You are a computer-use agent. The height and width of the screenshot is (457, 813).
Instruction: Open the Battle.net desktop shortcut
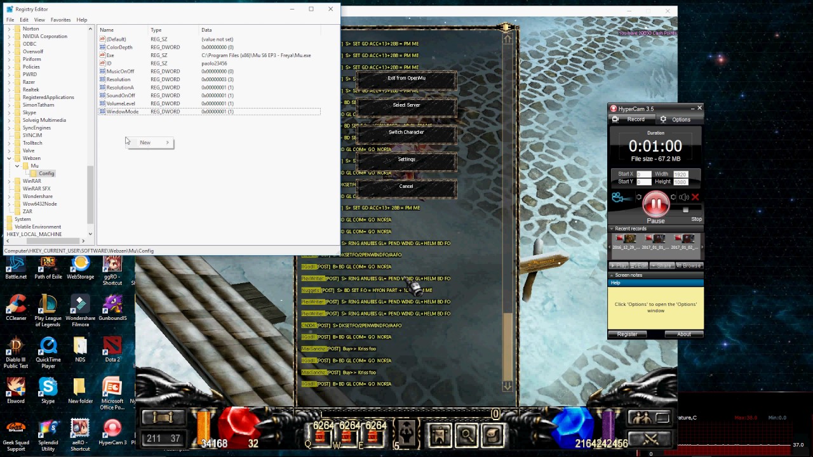click(16, 267)
